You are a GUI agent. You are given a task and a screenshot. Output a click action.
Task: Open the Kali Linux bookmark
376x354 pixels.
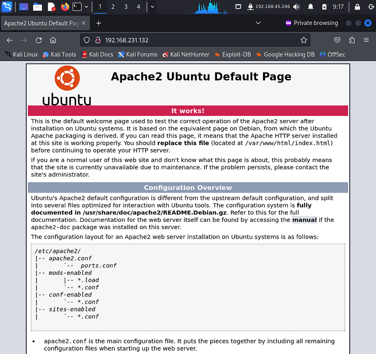(21, 55)
